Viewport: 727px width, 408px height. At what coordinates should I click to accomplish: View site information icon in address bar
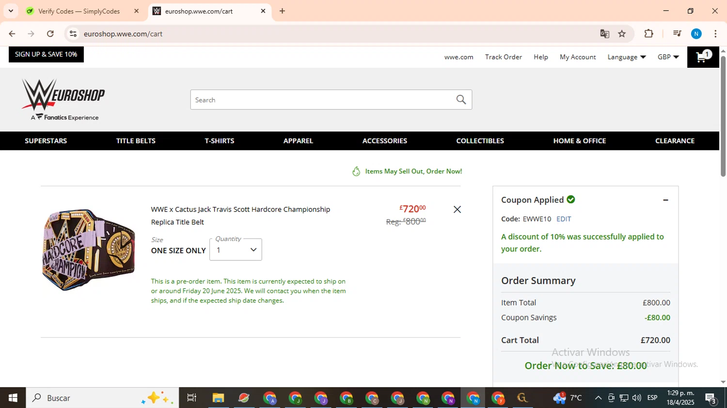tap(73, 33)
